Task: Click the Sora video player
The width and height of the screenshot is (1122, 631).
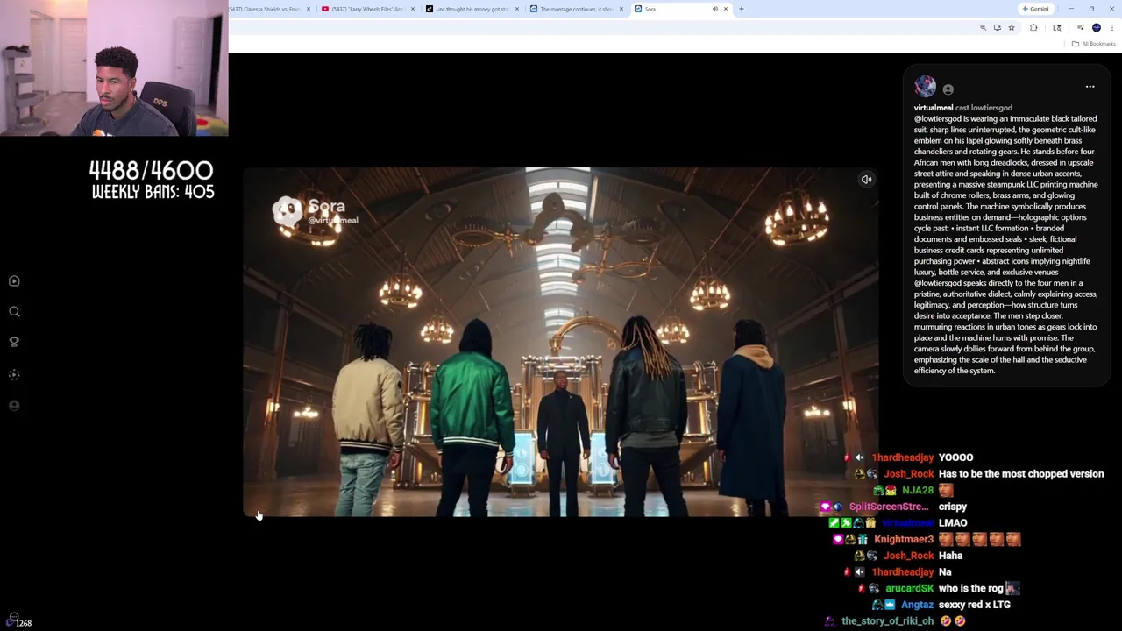Action: coord(561,342)
